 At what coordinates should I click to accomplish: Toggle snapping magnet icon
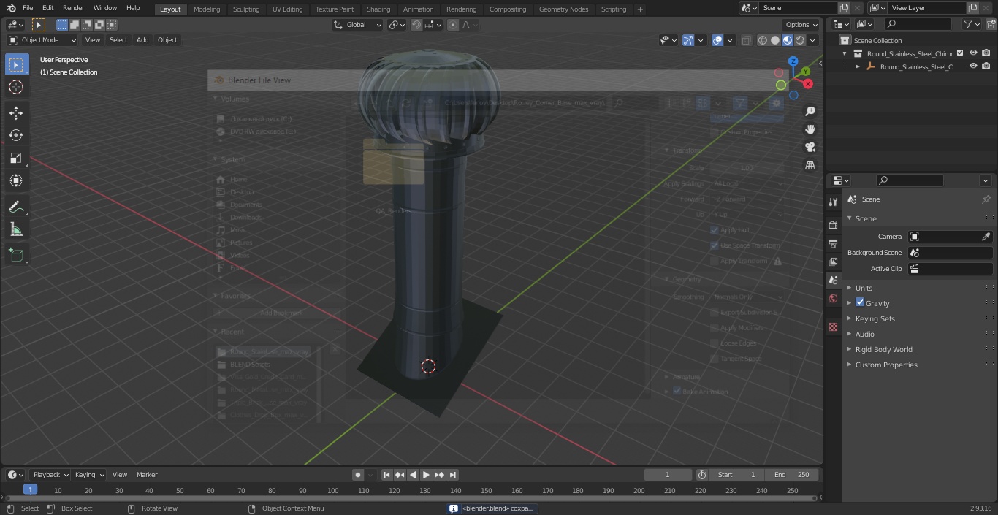pos(416,25)
